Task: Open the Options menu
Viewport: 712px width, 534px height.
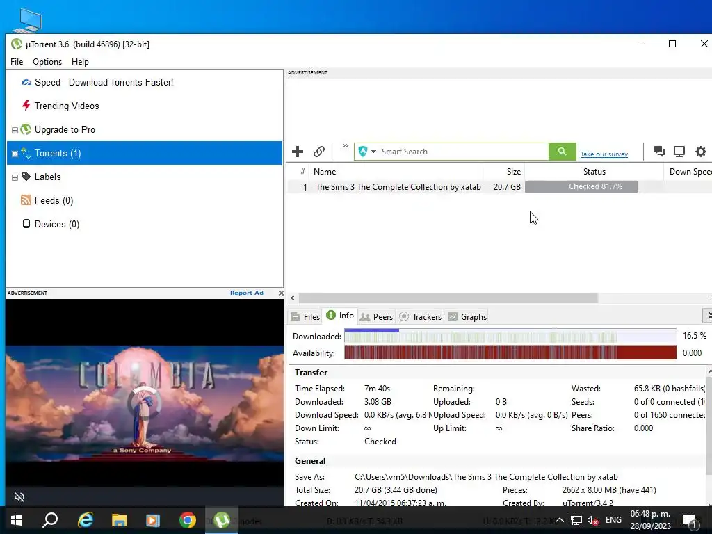Action: point(47,62)
